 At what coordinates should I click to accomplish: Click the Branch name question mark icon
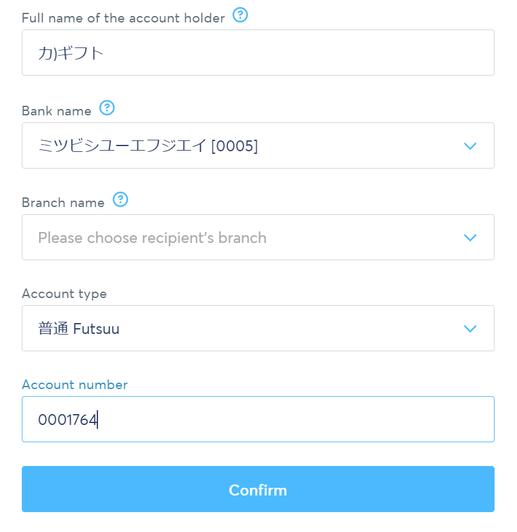click(120, 199)
